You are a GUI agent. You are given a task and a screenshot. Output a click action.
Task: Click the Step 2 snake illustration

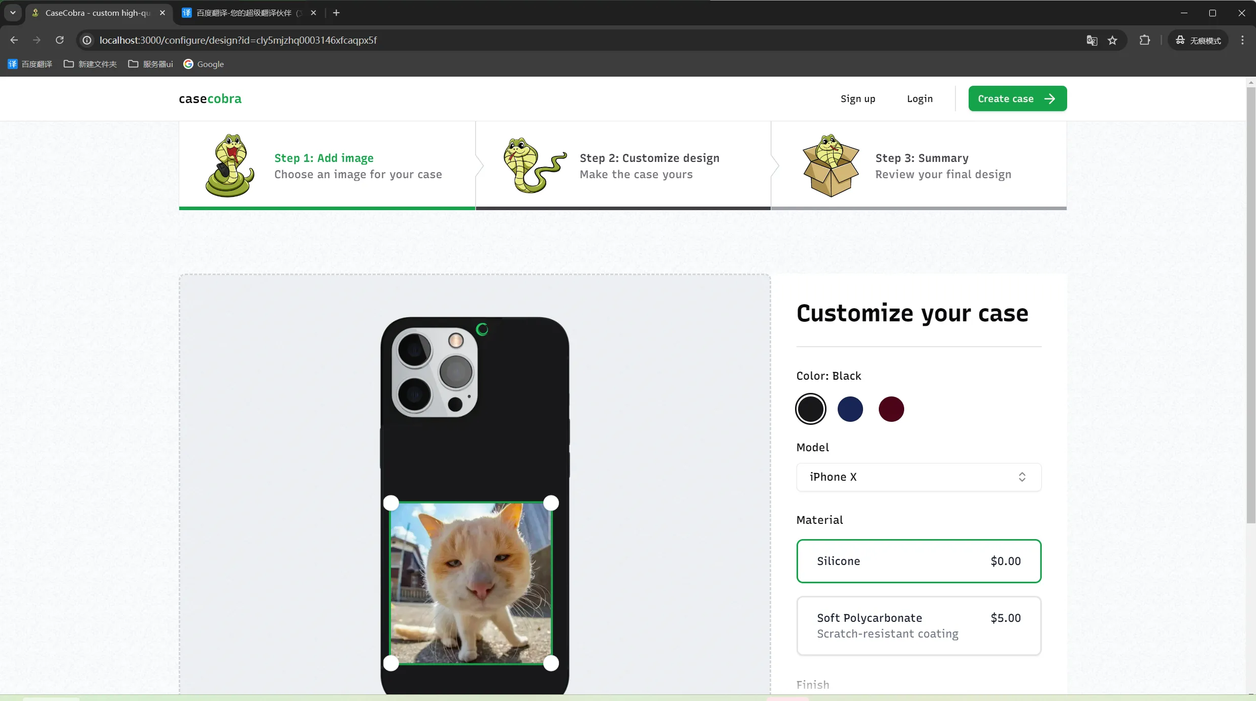[535, 165]
